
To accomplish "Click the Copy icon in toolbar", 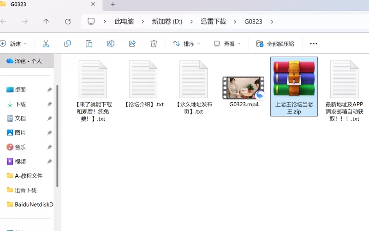I will tap(67, 44).
